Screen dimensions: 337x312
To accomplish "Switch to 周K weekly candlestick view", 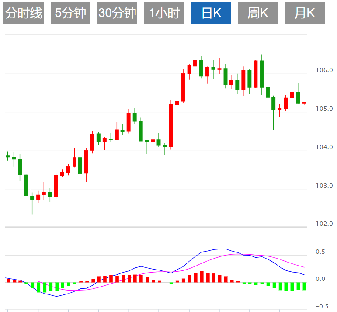I will click(258, 13).
